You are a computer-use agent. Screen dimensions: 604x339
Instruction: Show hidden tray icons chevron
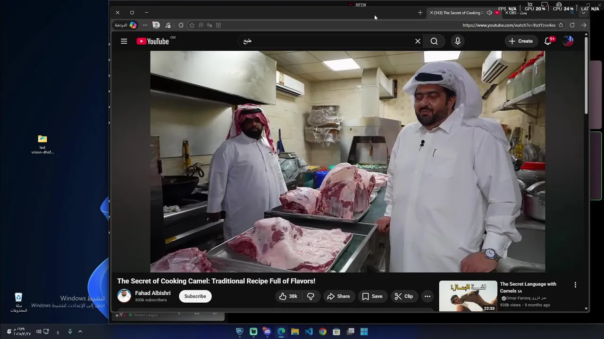pyautogui.click(x=80, y=331)
